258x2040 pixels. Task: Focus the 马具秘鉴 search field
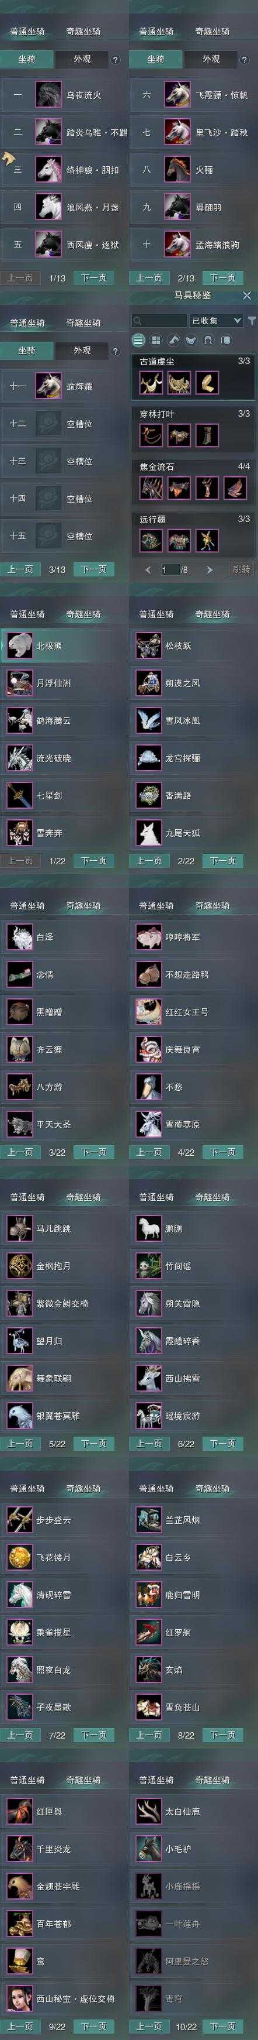[x=159, y=321]
